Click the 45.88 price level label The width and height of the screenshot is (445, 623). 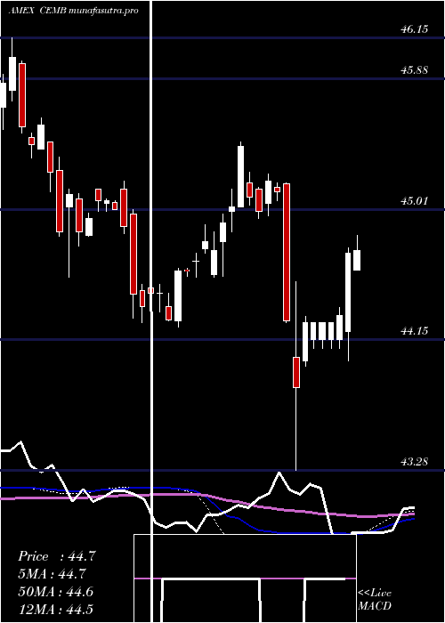415,70
